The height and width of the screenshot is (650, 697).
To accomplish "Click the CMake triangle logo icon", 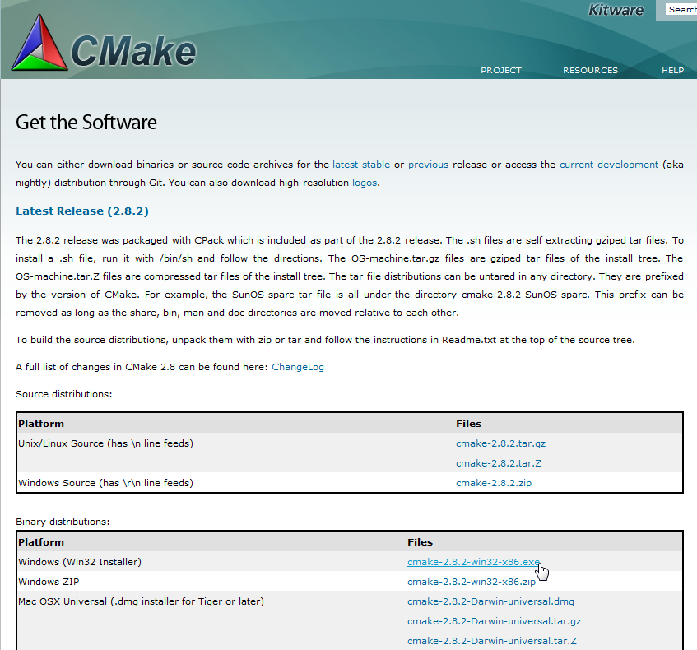I will (39, 43).
